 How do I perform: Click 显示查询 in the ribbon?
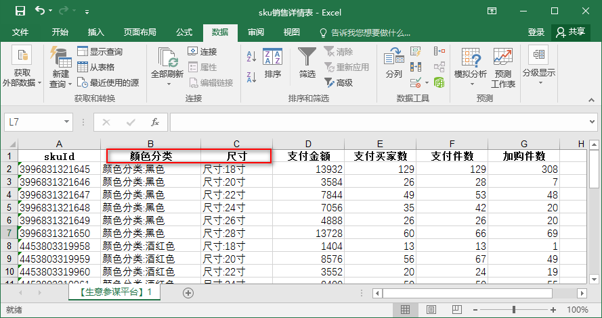pos(100,52)
